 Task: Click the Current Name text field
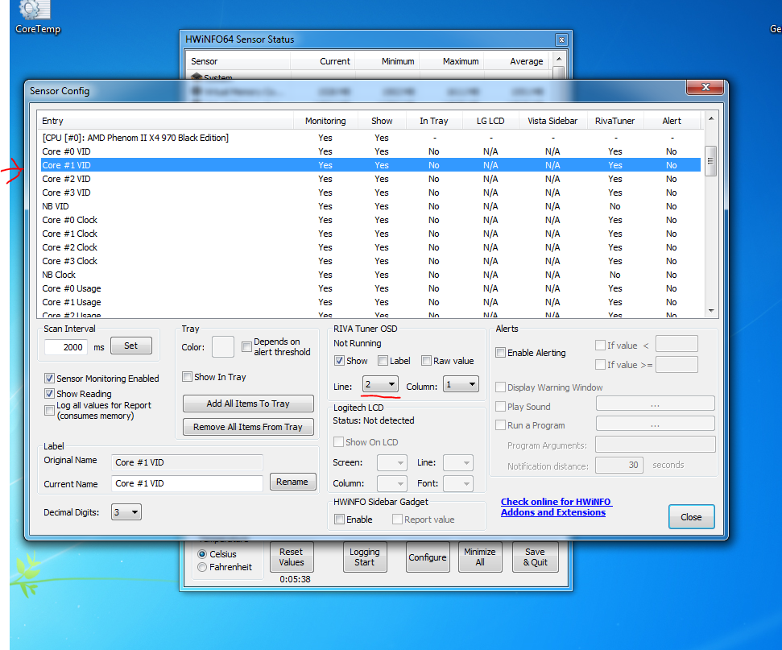point(187,483)
